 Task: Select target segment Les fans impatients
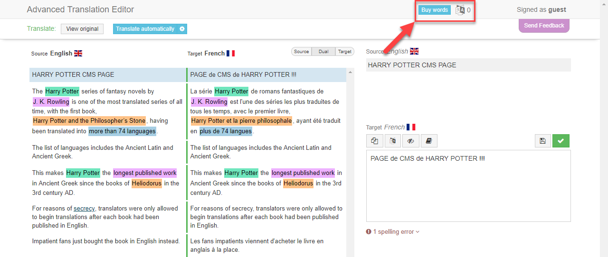267,246
